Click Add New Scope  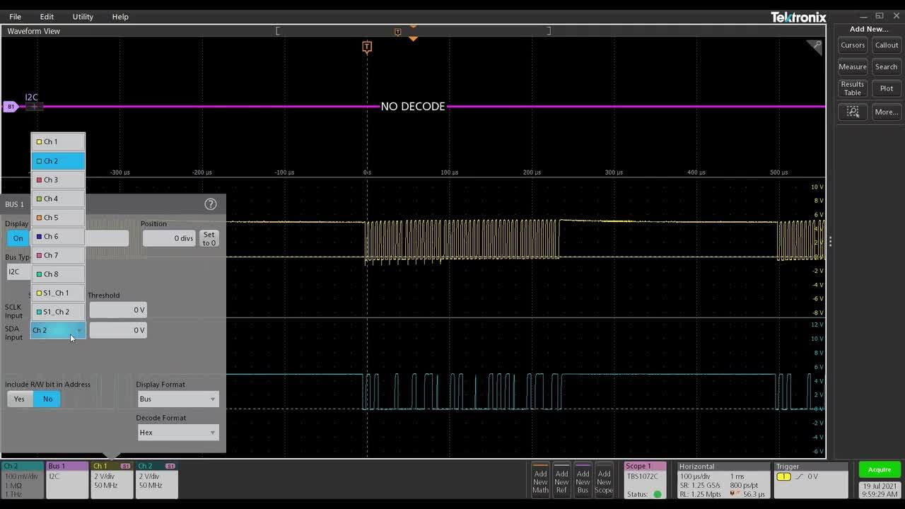604,481
